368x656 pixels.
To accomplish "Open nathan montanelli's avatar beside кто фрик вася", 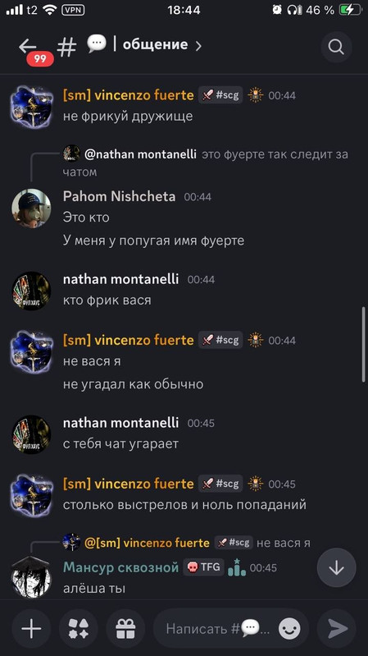I will pos(31,291).
